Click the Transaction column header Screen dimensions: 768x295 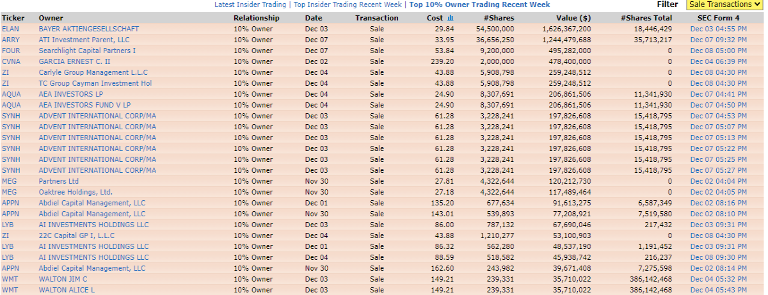[x=377, y=18]
